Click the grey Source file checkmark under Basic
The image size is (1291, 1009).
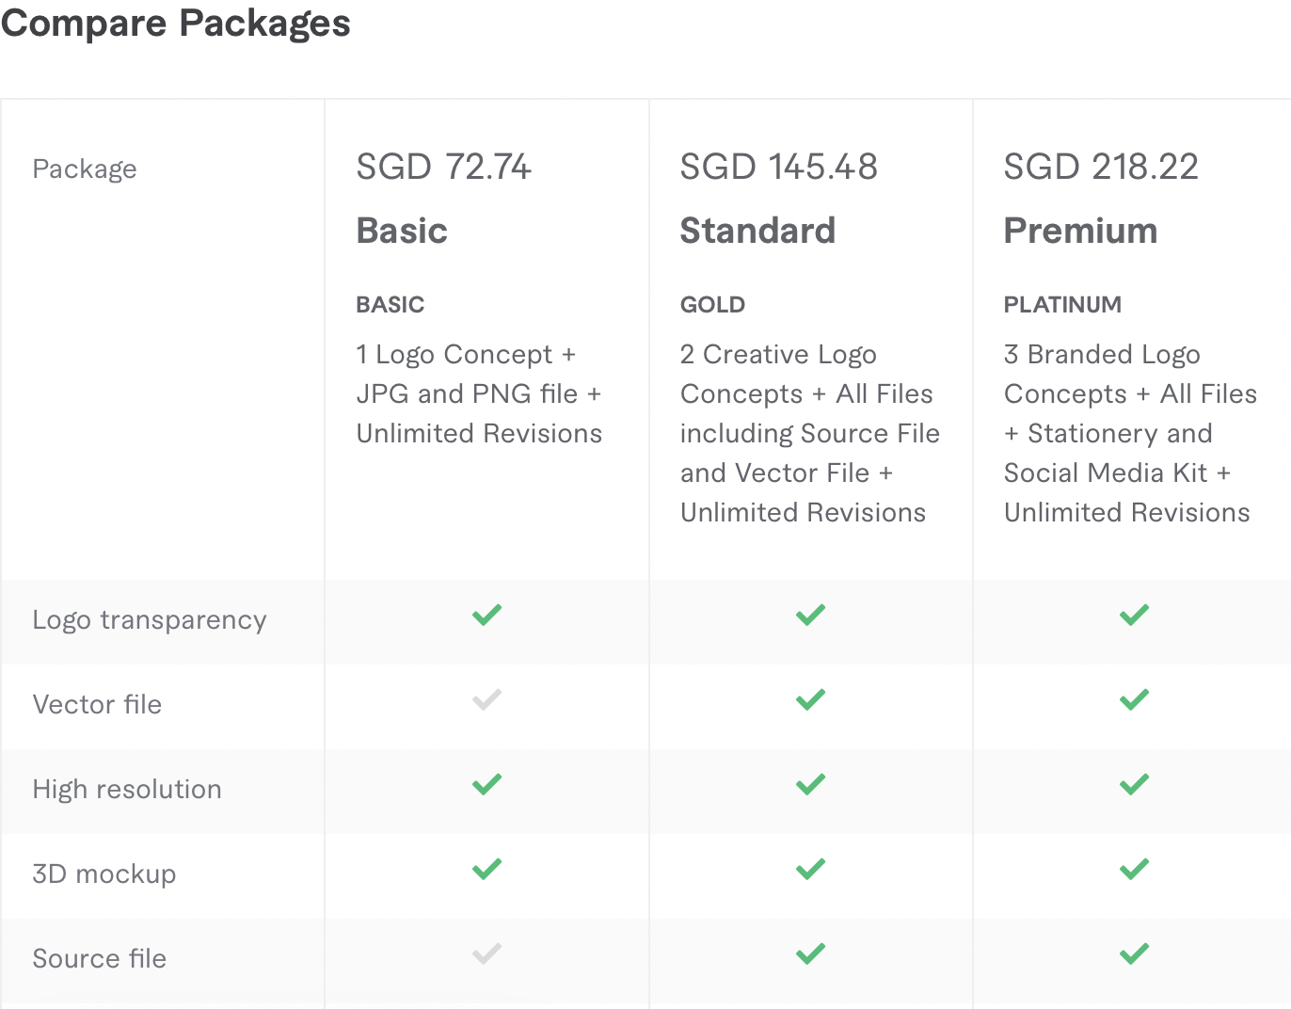486,954
